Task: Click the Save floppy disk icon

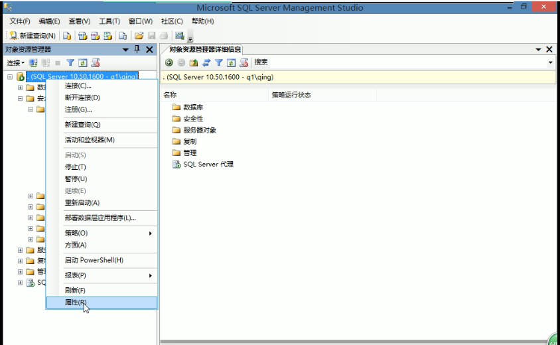Action: coord(152,35)
